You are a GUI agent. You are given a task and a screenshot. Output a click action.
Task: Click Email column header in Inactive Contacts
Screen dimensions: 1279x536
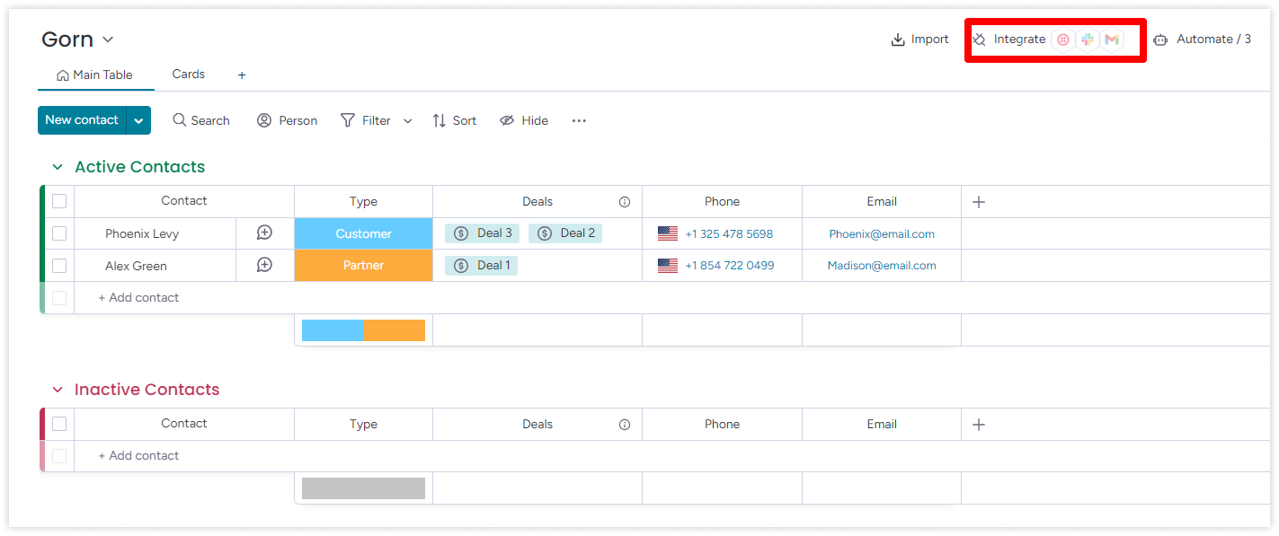[882, 424]
